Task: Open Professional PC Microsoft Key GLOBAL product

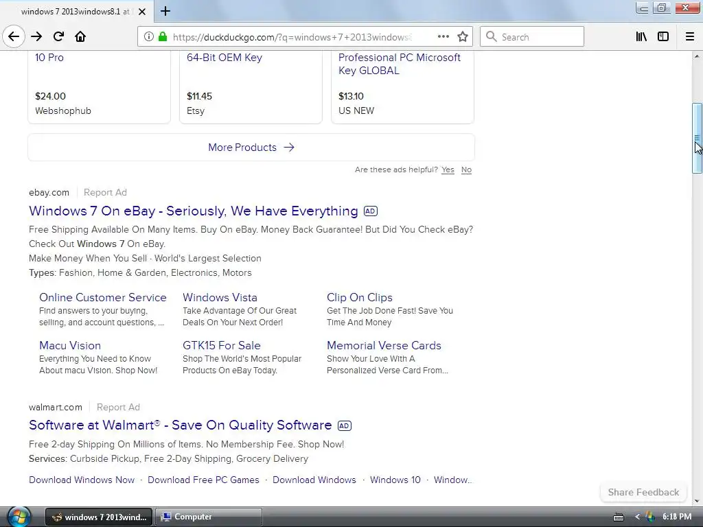Action: [399, 64]
